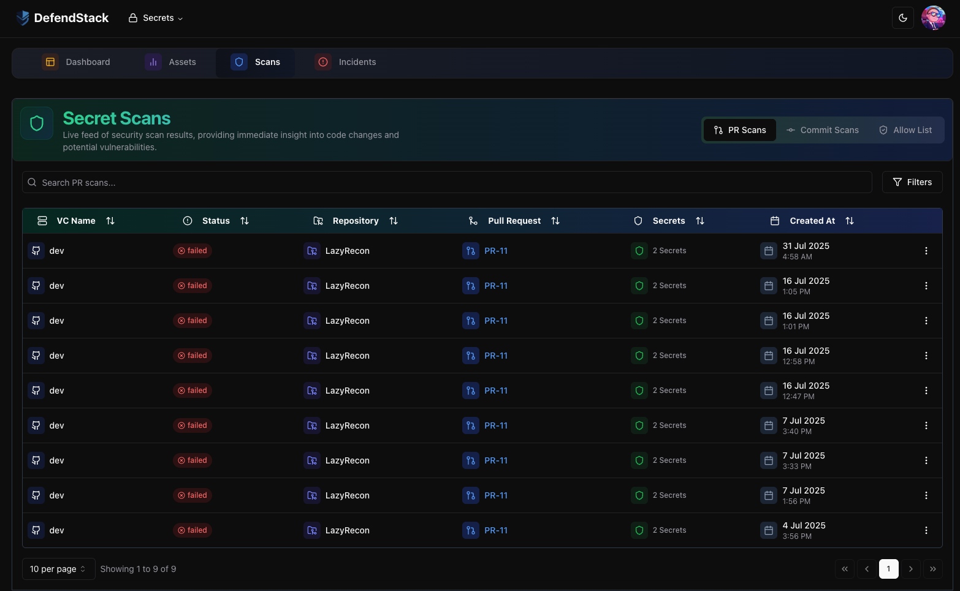Click the search magnifier in search bar

pos(32,182)
